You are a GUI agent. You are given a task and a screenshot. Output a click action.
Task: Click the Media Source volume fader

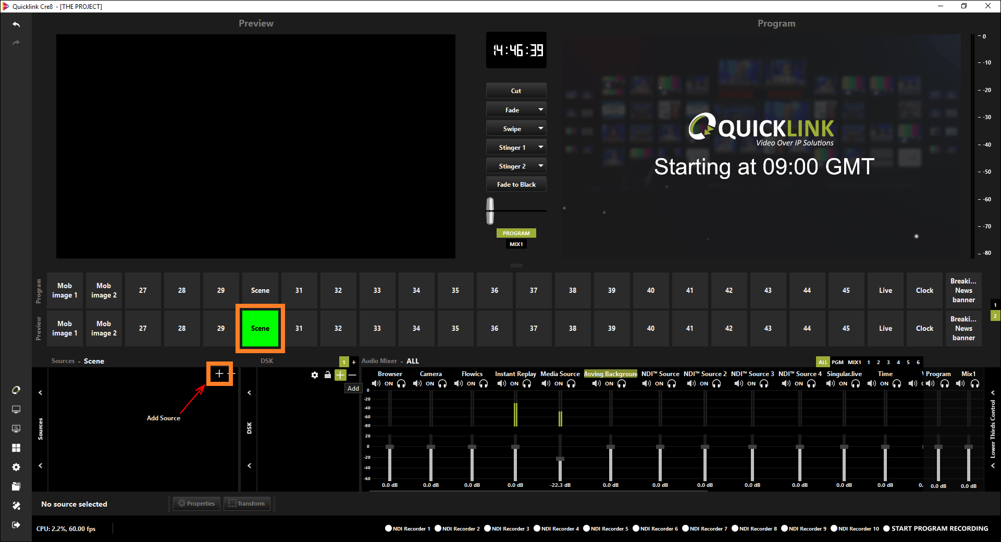[560, 459]
